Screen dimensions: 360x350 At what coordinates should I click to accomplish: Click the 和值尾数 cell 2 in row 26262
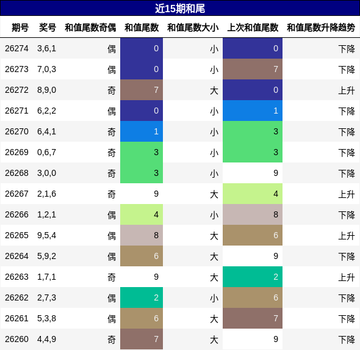click(x=142, y=297)
